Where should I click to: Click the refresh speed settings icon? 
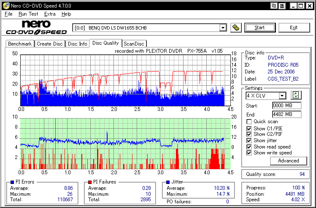click(296, 95)
